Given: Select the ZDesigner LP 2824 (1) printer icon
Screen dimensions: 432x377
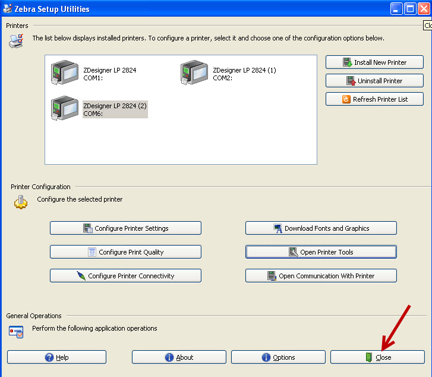Looking at the screenshot, I should 194,73.
